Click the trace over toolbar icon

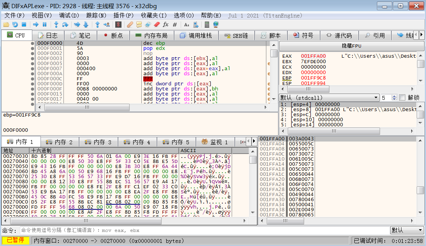tap(86, 25)
